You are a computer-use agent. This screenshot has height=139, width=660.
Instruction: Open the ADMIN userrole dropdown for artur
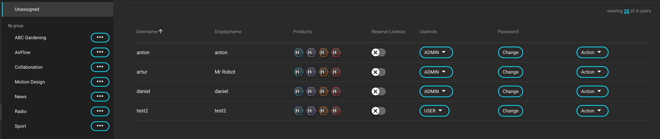point(436,72)
